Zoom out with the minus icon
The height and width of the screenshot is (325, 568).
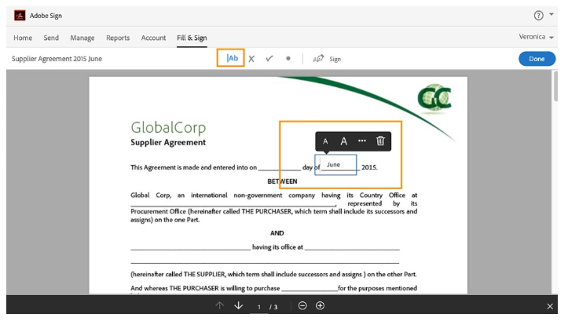click(x=303, y=305)
